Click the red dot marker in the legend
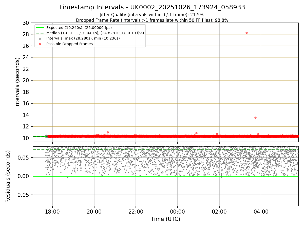Viewport: 304px width, 228px height. click(x=40, y=44)
